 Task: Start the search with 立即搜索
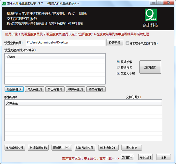coord(150,67)
